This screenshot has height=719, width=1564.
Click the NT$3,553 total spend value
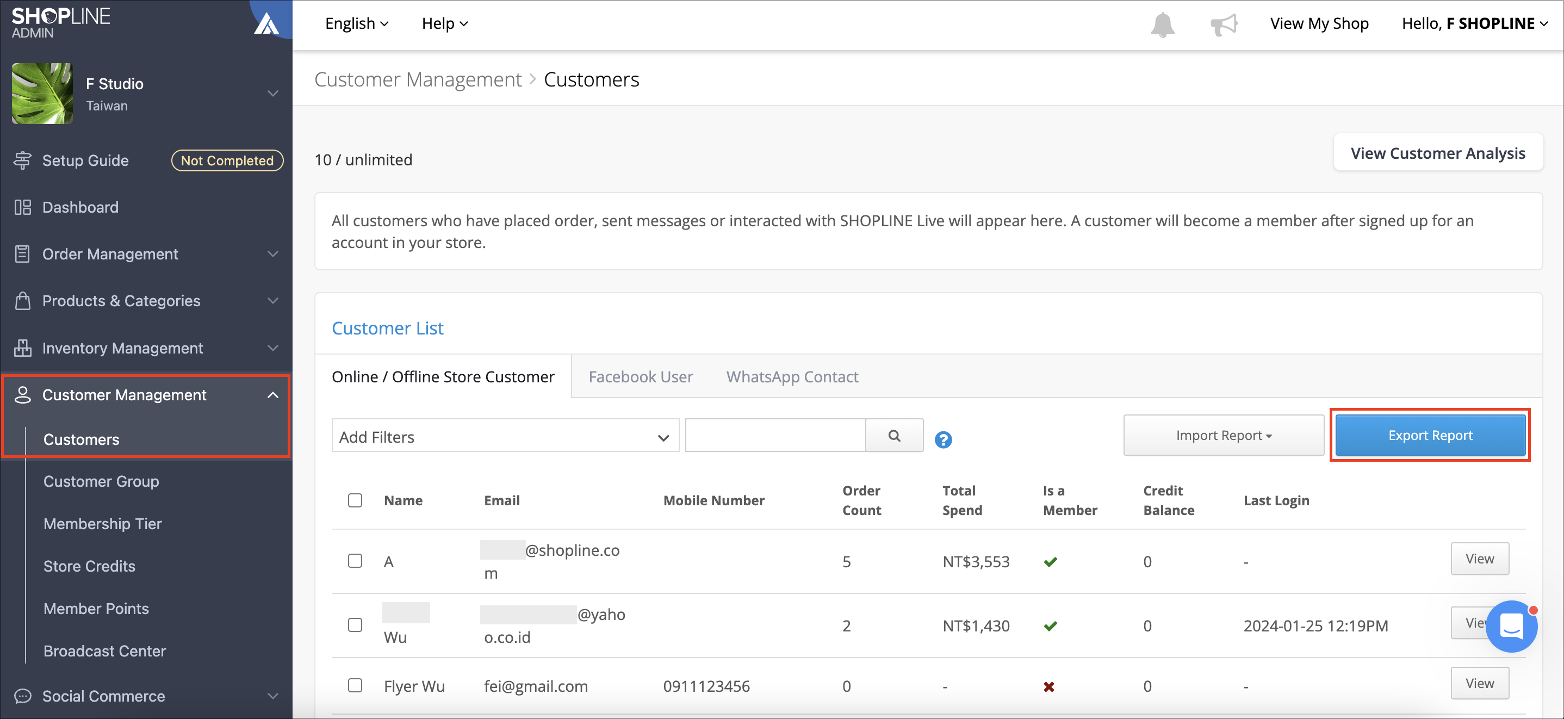(x=976, y=562)
